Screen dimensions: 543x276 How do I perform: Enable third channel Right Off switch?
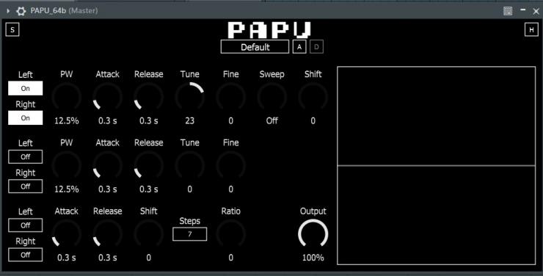(25, 255)
